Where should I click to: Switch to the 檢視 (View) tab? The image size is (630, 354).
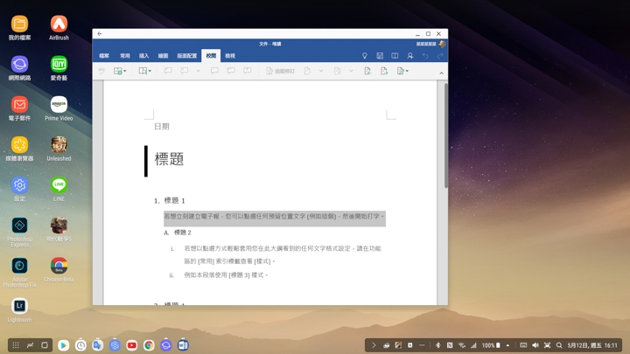click(230, 56)
